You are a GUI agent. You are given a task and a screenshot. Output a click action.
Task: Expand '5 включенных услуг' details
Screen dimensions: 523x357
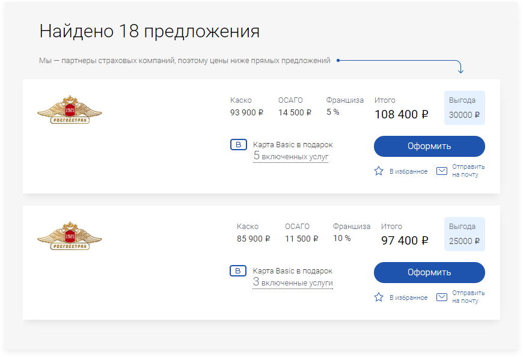(290, 156)
